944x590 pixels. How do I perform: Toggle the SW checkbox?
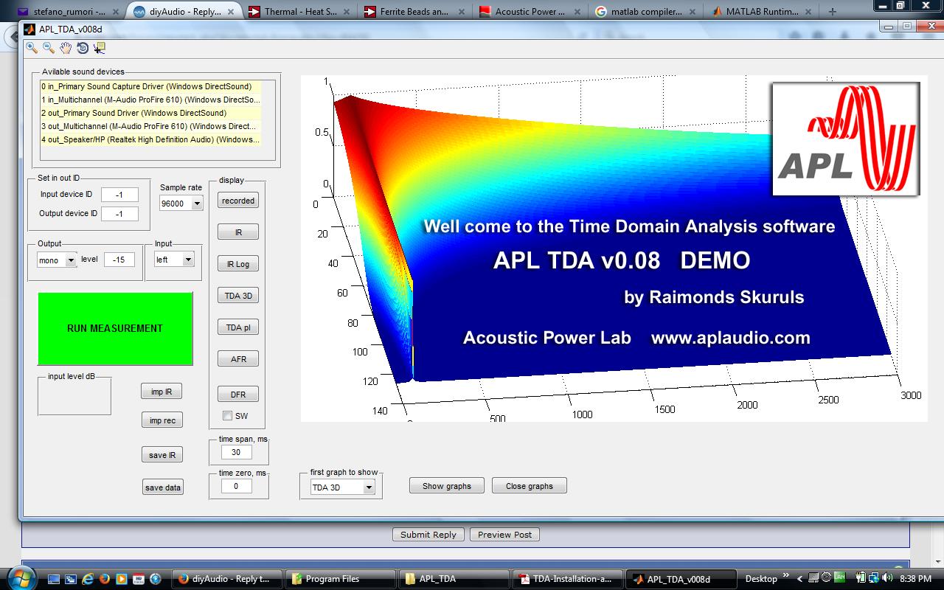pyautogui.click(x=227, y=416)
